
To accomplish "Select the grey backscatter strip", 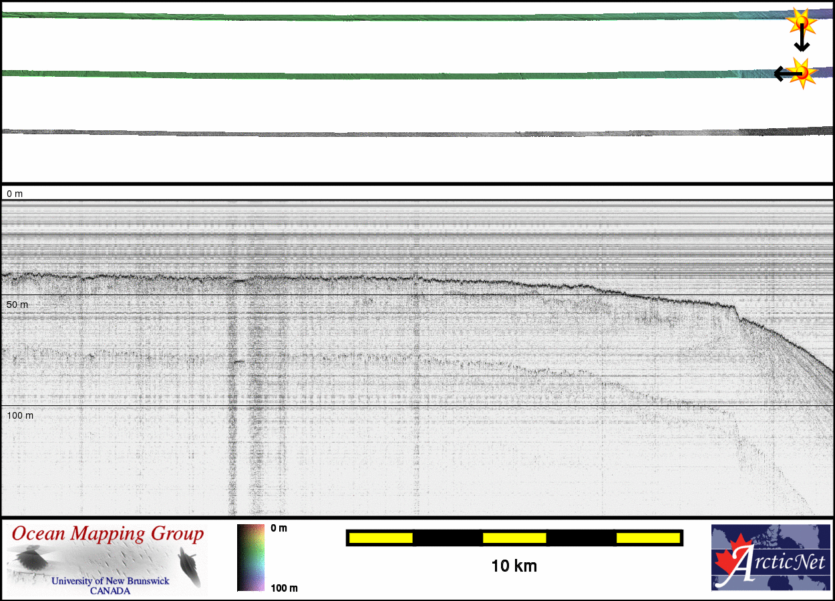I will (x=401, y=134).
